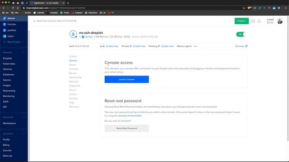Select the demos project in the sidebar
Screen dimensions: 289x162
pos(14,18)
